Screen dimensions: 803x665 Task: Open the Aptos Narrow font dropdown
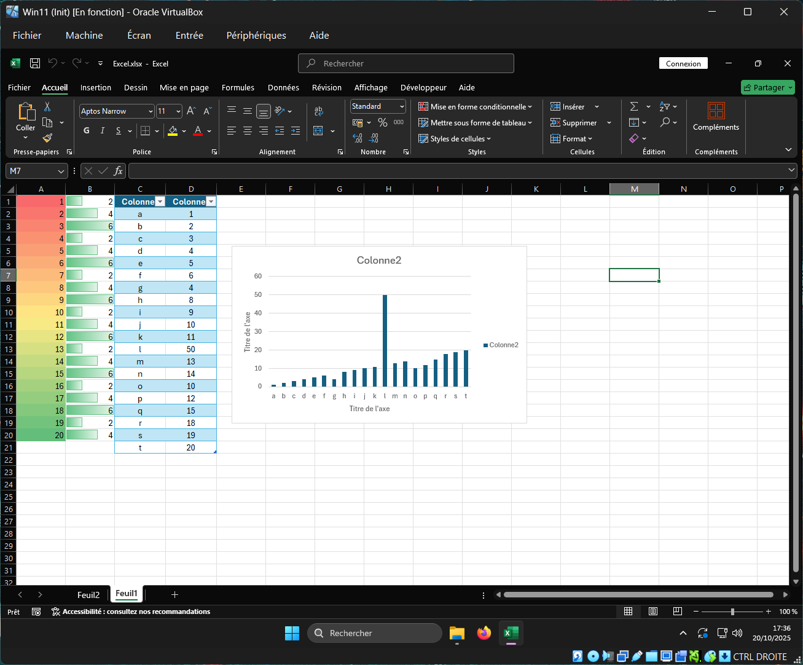[x=151, y=111]
